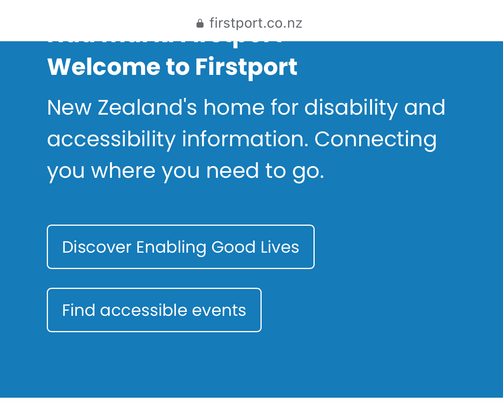This screenshot has width=503, height=402.
Task: Tap the word "accessibility" in the description
Action: tap(111, 139)
